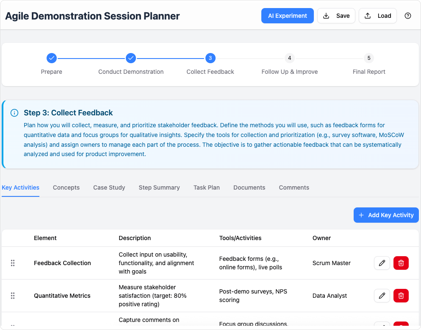This screenshot has height=330, width=421.
Task: Select step 3 circle in the stepper
Action: click(210, 58)
